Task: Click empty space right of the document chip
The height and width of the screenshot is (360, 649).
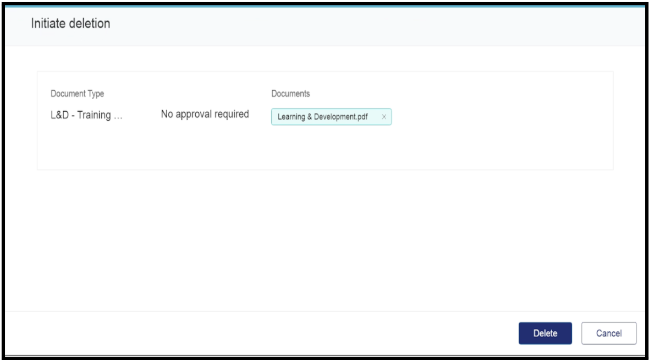Action: pyautogui.click(x=495, y=117)
